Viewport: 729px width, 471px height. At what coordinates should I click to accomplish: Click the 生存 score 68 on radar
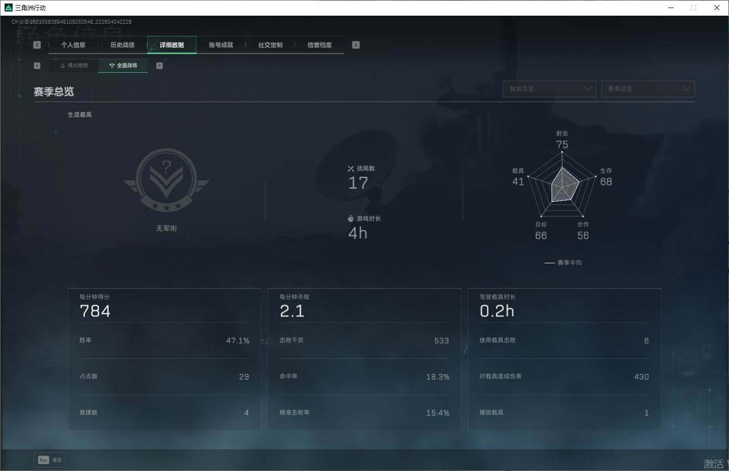click(x=606, y=182)
